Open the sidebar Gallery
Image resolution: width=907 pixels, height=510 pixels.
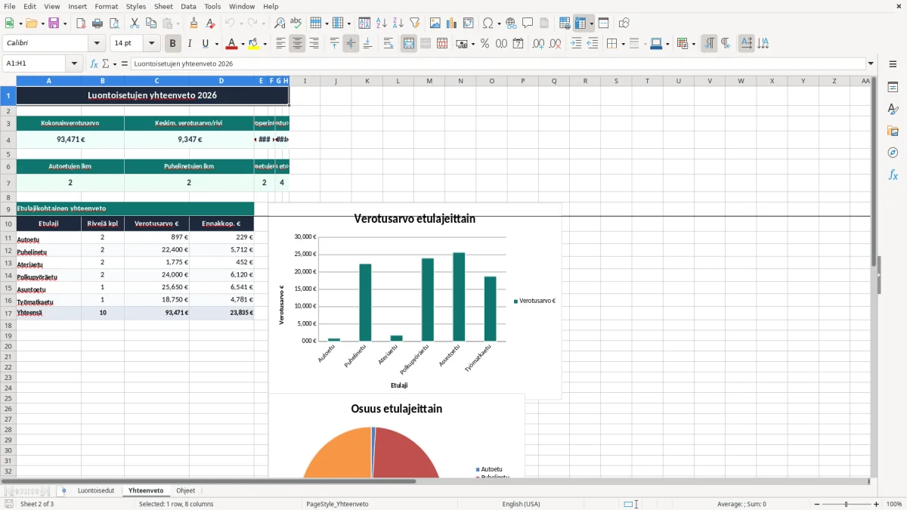[893, 131]
